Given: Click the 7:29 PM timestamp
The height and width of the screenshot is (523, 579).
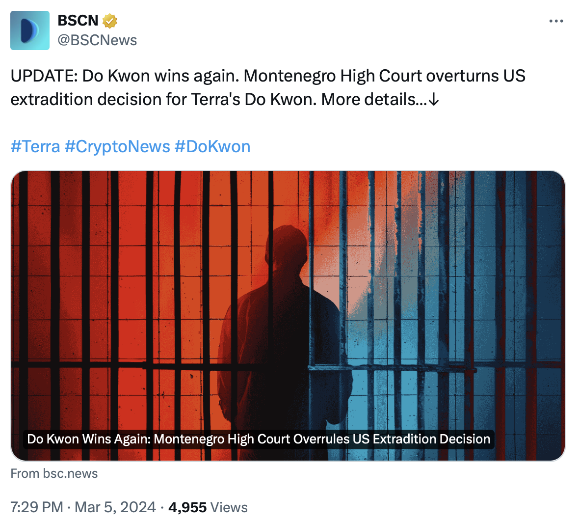Looking at the screenshot, I should 37,507.
